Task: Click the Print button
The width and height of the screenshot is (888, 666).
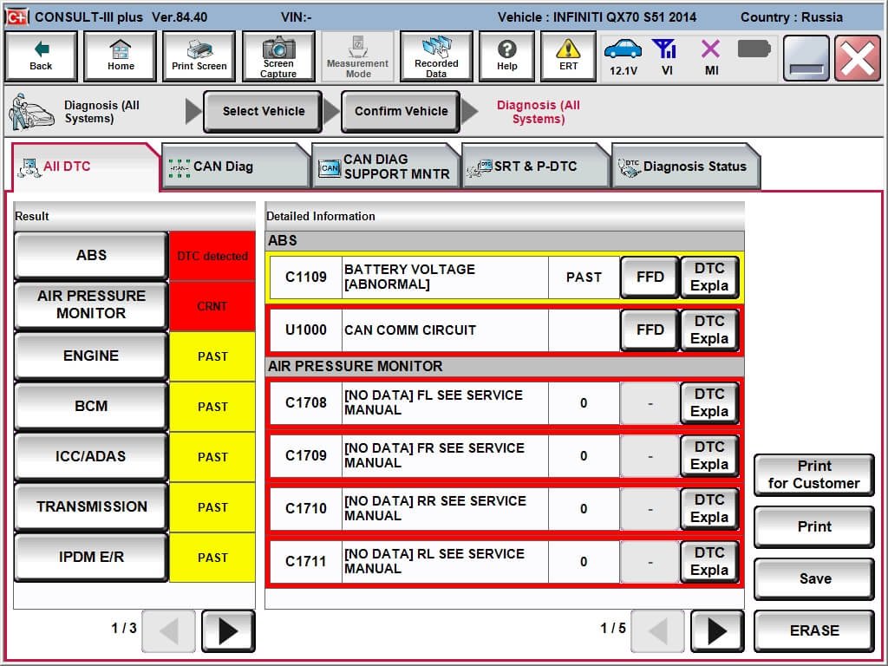Action: coord(814,526)
